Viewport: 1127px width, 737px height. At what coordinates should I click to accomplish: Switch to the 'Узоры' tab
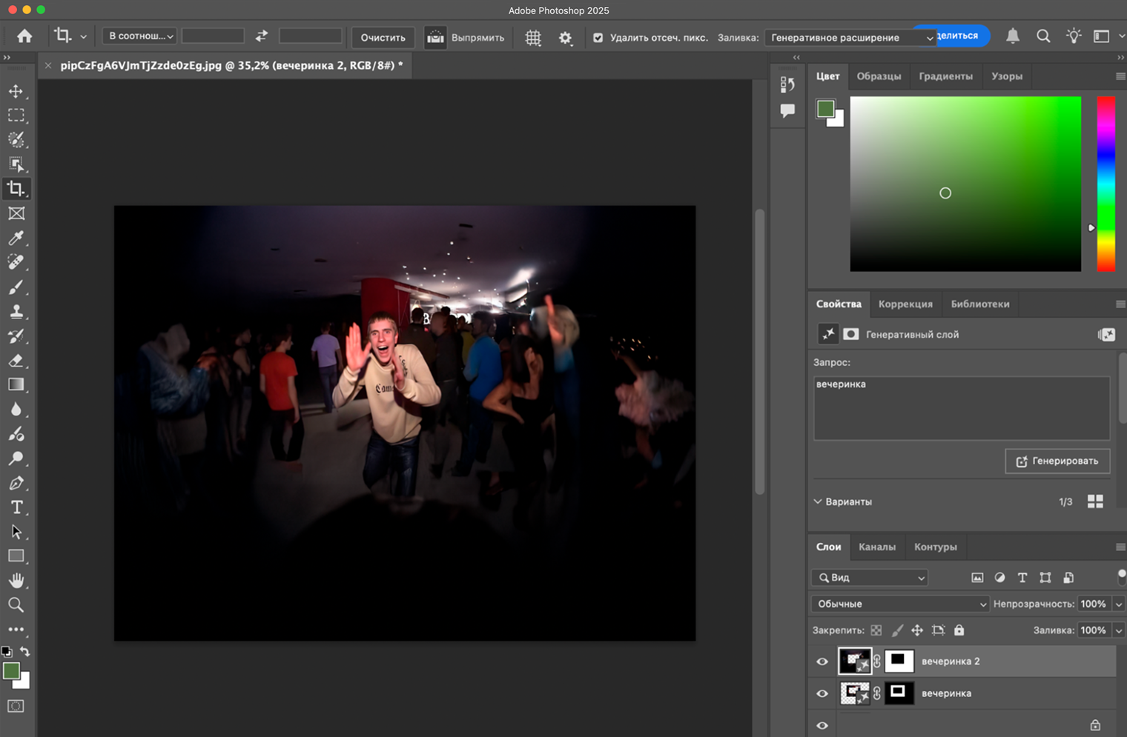click(1007, 76)
